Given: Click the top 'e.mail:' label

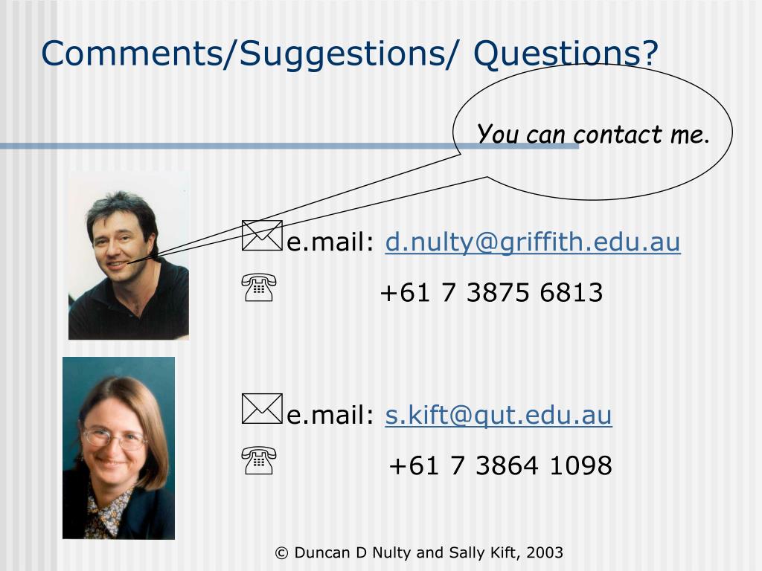Looking at the screenshot, I should 330,242.
